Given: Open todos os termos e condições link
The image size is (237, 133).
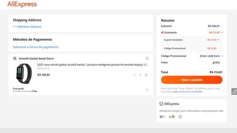Looking at the screenshot, I should click(187, 92).
